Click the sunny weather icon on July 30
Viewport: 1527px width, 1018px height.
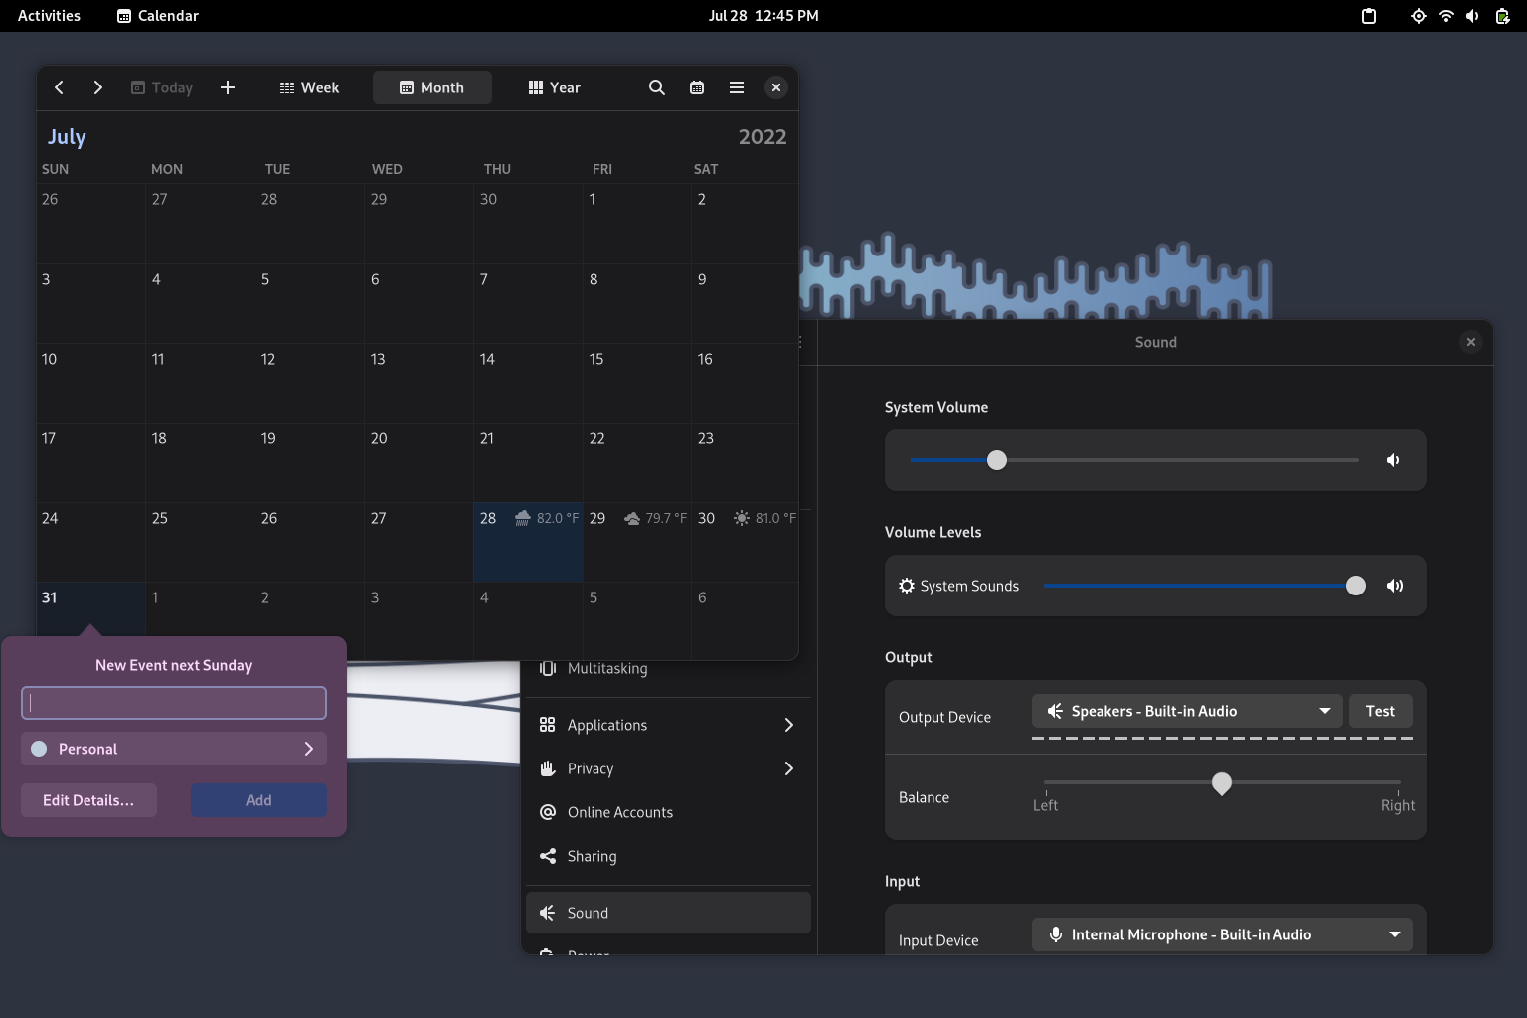[x=742, y=518]
